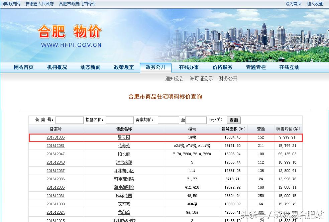
Task: Open the 网站首页 menu item
Action: pos(24,67)
